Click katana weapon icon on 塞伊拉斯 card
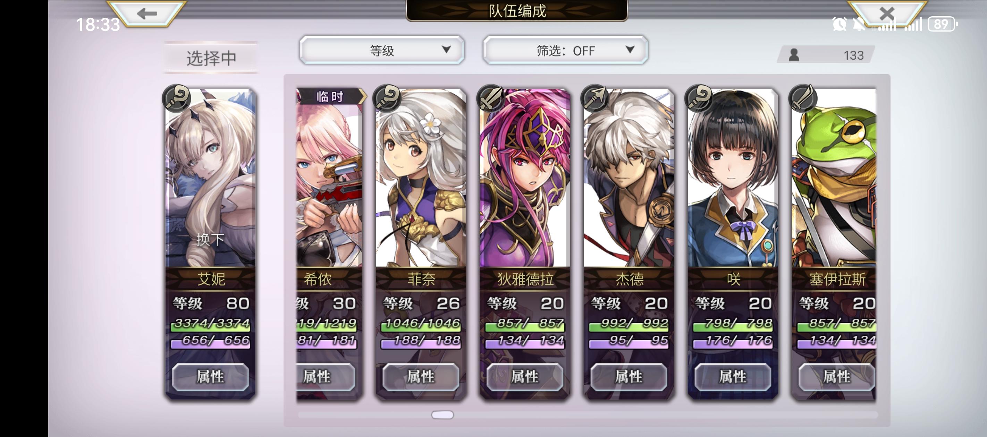This screenshot has width=987, height=437. [803, 98]
